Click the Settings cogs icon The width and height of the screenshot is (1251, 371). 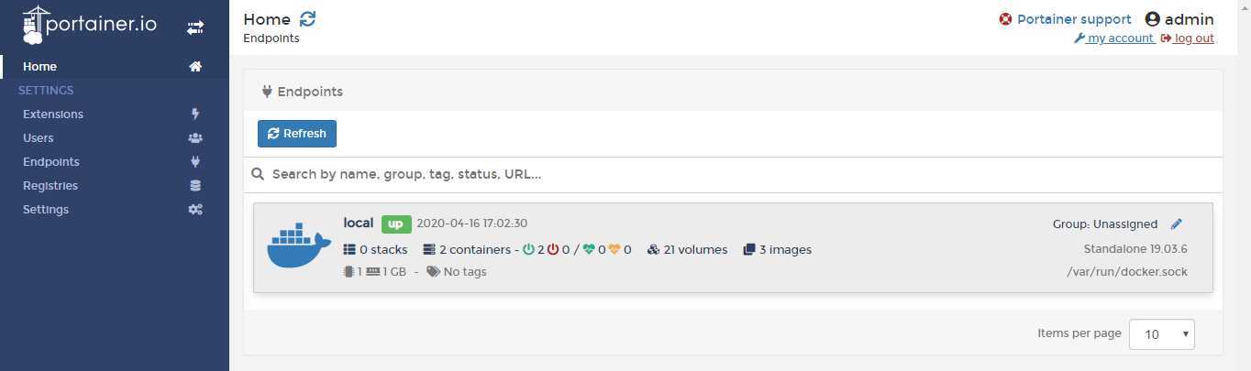point(195,210)
